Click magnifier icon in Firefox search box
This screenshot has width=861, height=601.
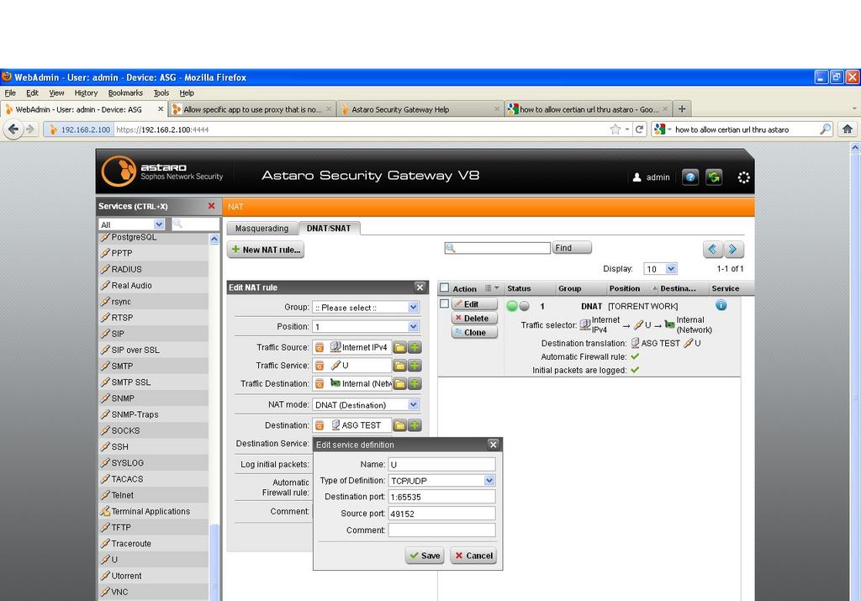click(826, 129)
